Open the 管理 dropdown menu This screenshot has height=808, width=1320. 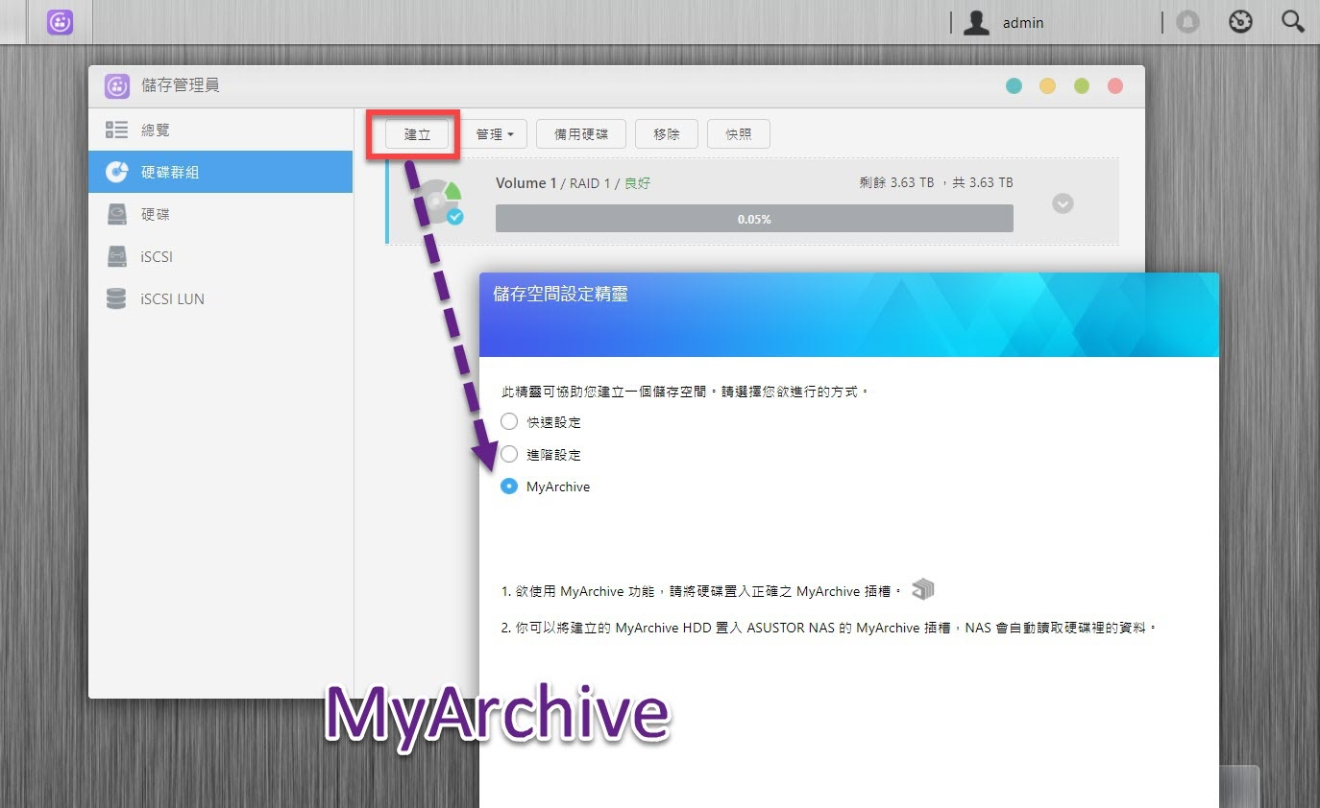(x=495, y=134)
